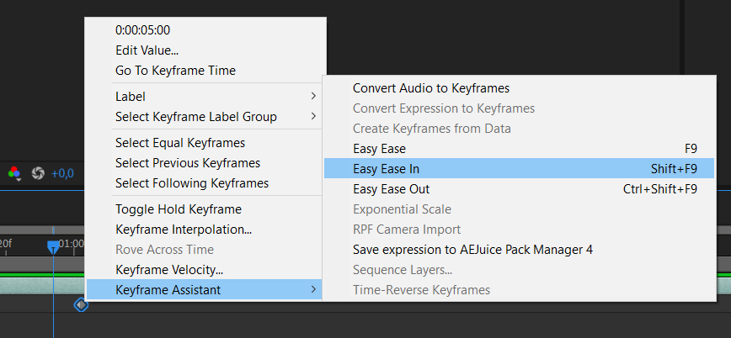This screenshot has height=338, width=731.
Task: Adjust the +0,0 exposure value
Action: coord(62,173)
